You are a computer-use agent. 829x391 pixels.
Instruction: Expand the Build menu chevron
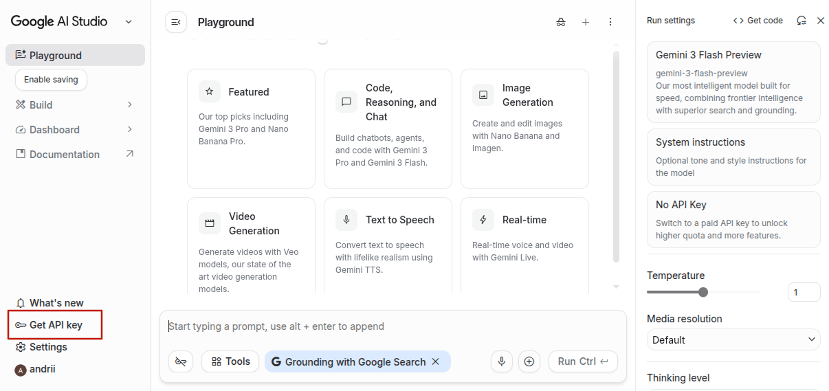(x=130, y=104)
